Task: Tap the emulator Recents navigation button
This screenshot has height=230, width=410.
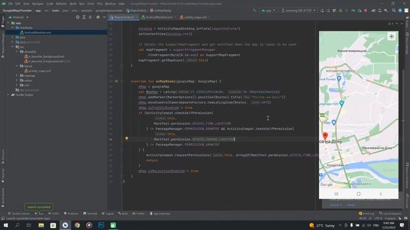Action: click(336, 194)
